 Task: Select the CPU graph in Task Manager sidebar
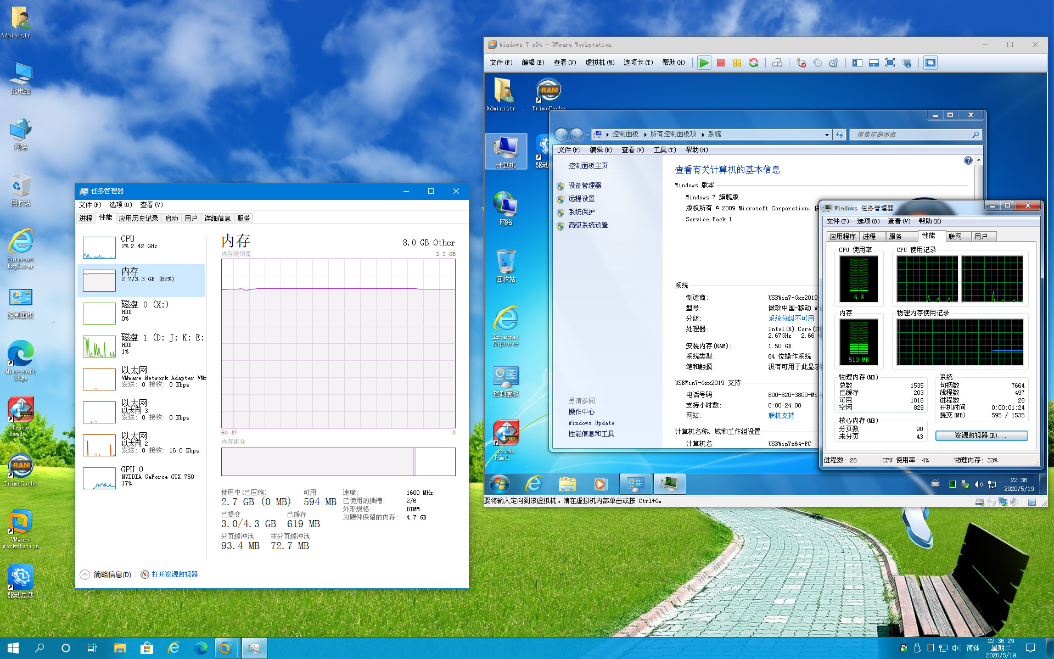(142, 247)
